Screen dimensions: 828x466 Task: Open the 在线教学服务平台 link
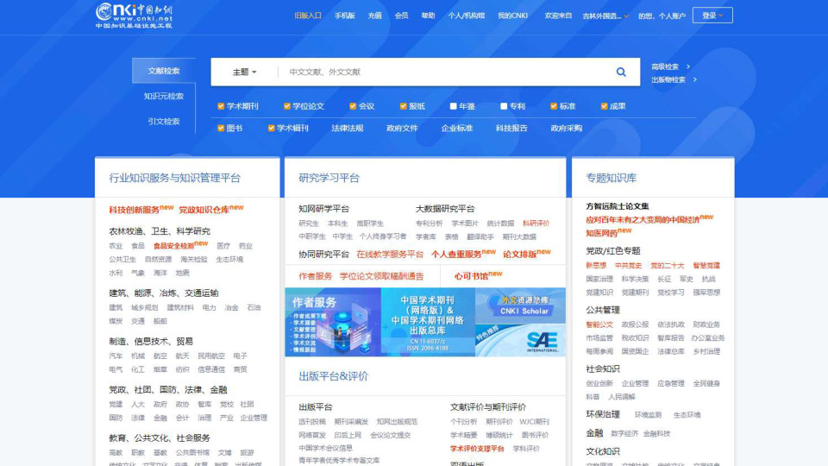390,254
